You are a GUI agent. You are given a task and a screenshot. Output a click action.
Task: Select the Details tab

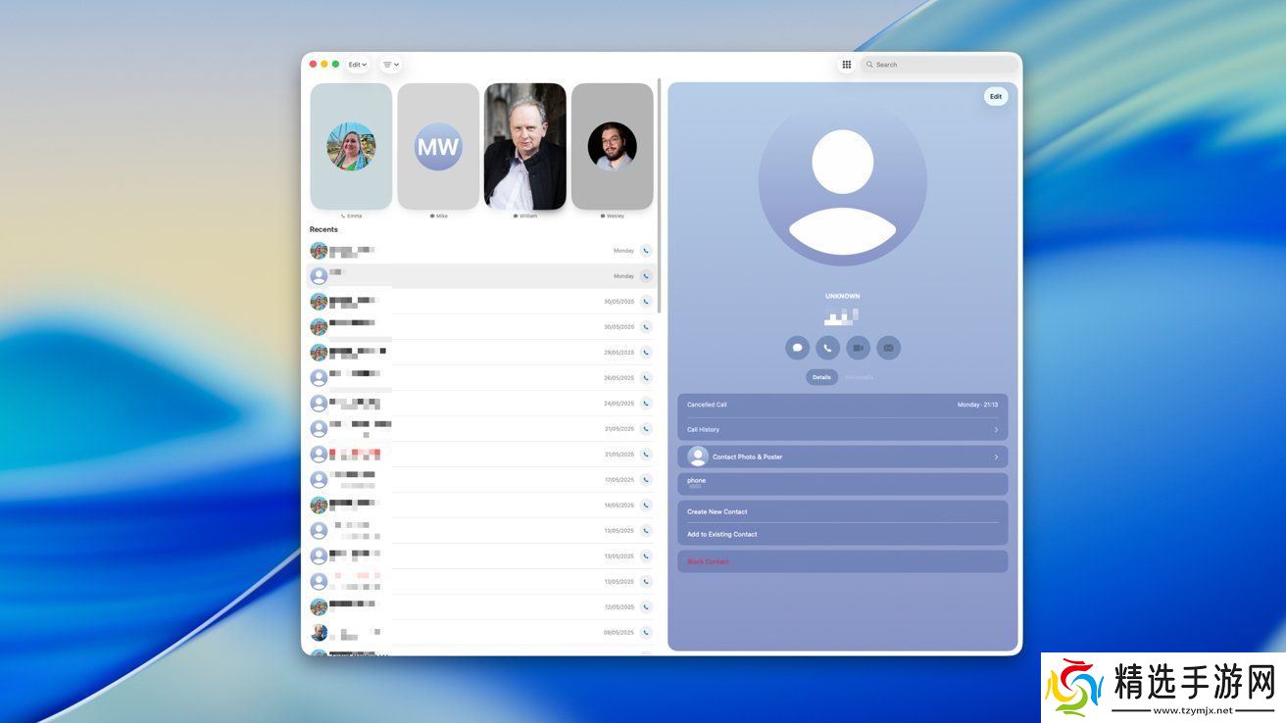pos(821,377)
